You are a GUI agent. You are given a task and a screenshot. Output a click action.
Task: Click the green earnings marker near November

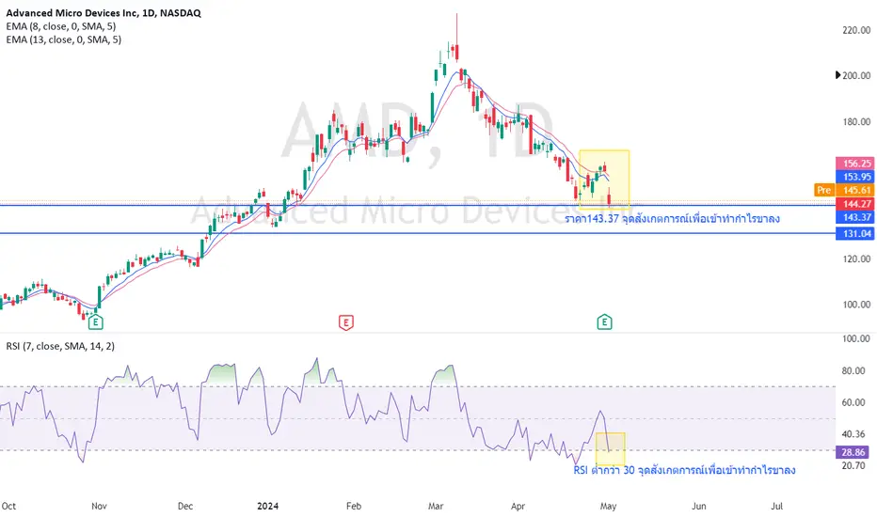96,321
